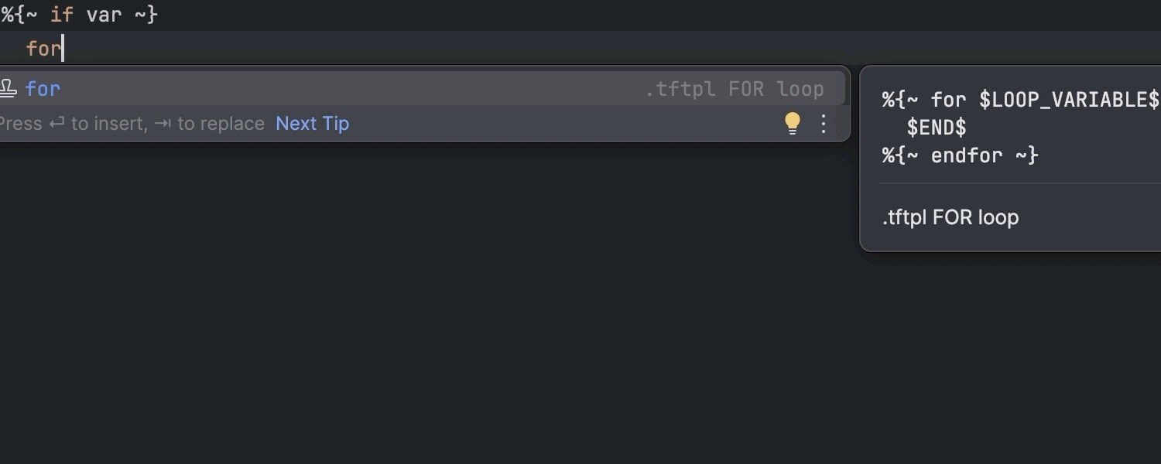Click the closing '~}' after var
Screen dimensions: 1161x464
146,15
